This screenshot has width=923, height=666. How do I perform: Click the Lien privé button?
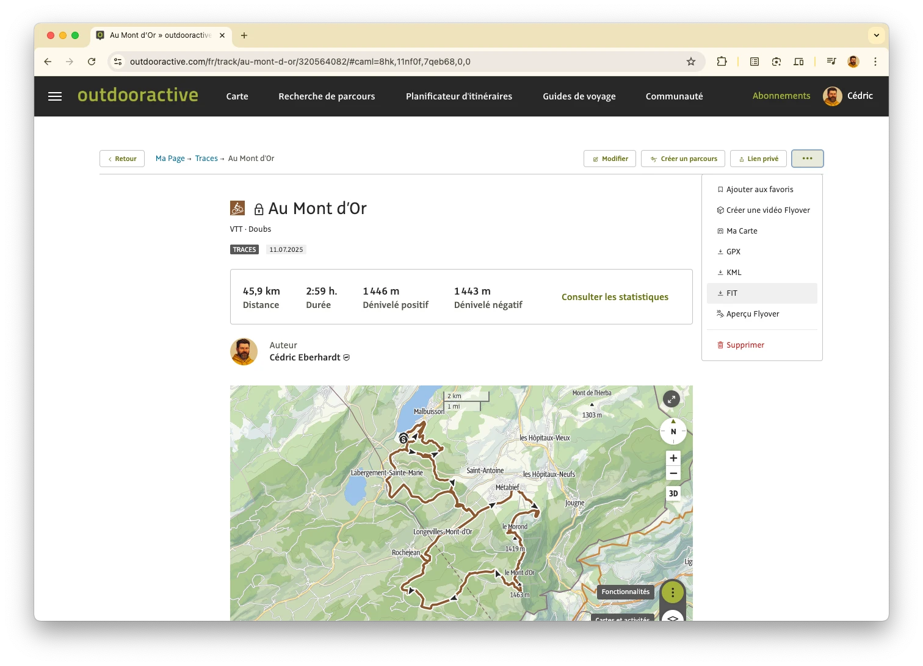tap(758, 159)
